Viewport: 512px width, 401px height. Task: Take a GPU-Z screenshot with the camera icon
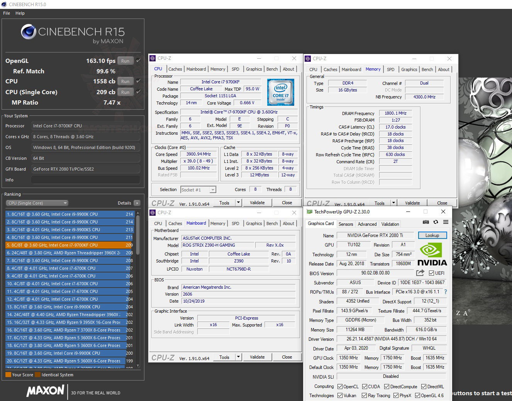(426, 222)
